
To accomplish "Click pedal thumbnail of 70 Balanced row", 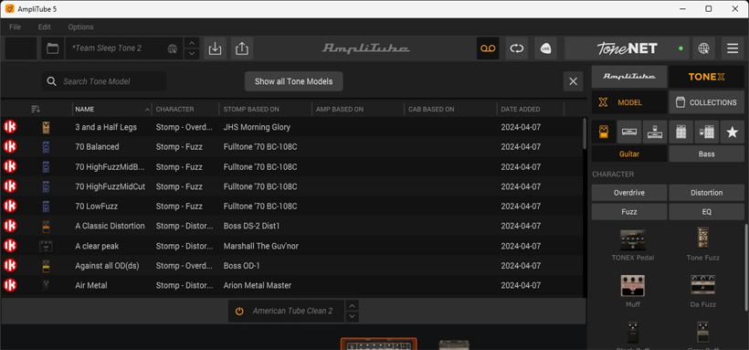I will (46, 147).
